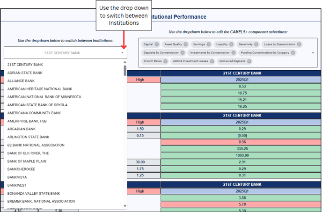Image resolution: width=322 pixels, height=212 pixels.
Task: Expand the CAMELS+ component selection dropdown
Action: tap(313, 53)
